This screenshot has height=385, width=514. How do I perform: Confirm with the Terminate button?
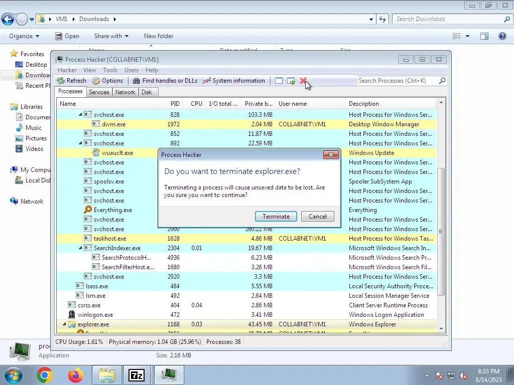coord(276,217)
